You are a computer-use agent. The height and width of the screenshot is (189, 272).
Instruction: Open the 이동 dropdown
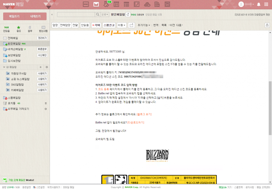click(122, 25)
